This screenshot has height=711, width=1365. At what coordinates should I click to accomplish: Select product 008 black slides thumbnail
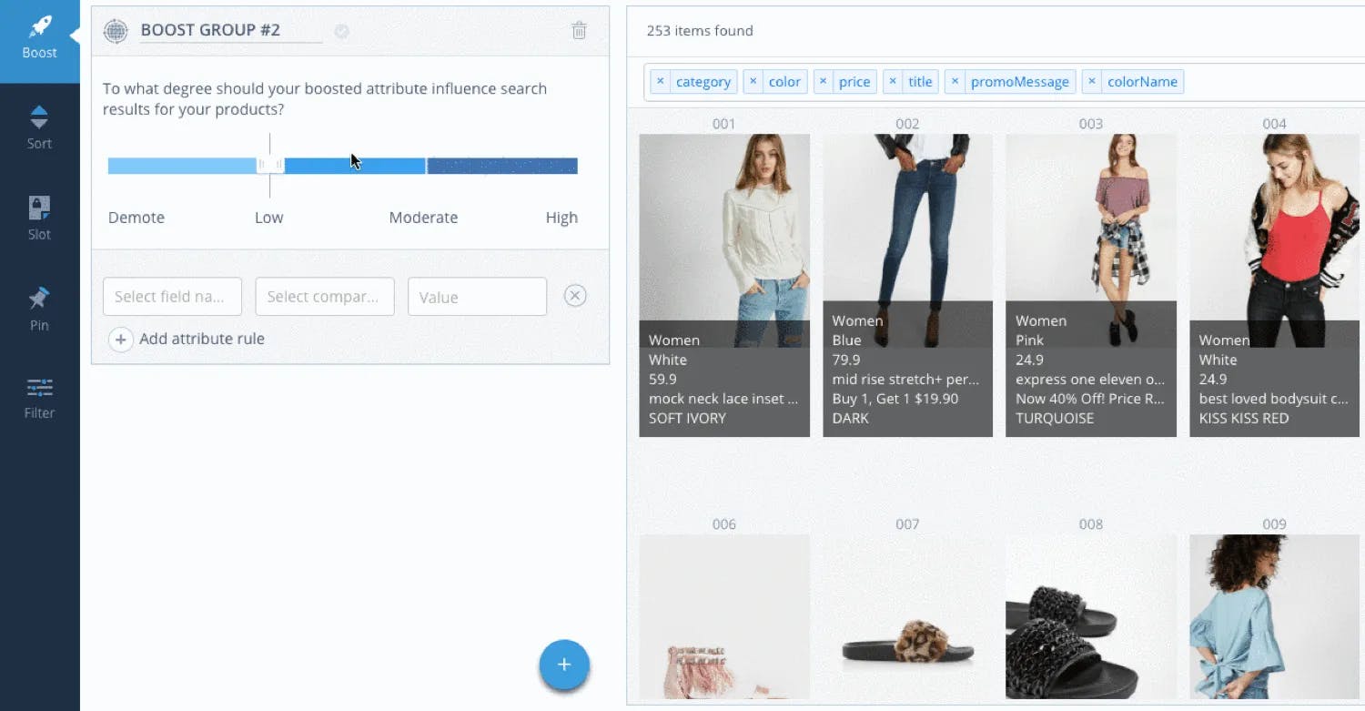[1091, 616]
